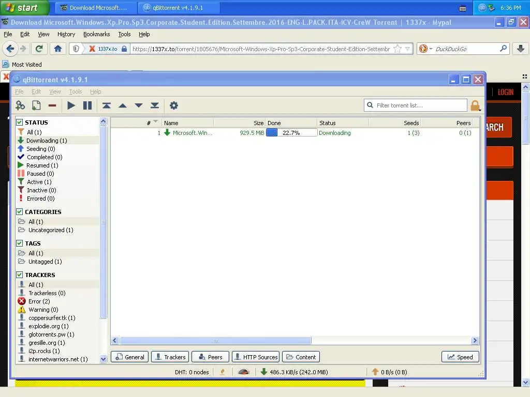Click the red Delete torrent icon
This screenshot has height=397, width=530.
pyautogui.click(x=52, y=105)
